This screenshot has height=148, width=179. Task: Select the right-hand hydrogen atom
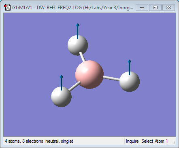click(x=130, y=82)
